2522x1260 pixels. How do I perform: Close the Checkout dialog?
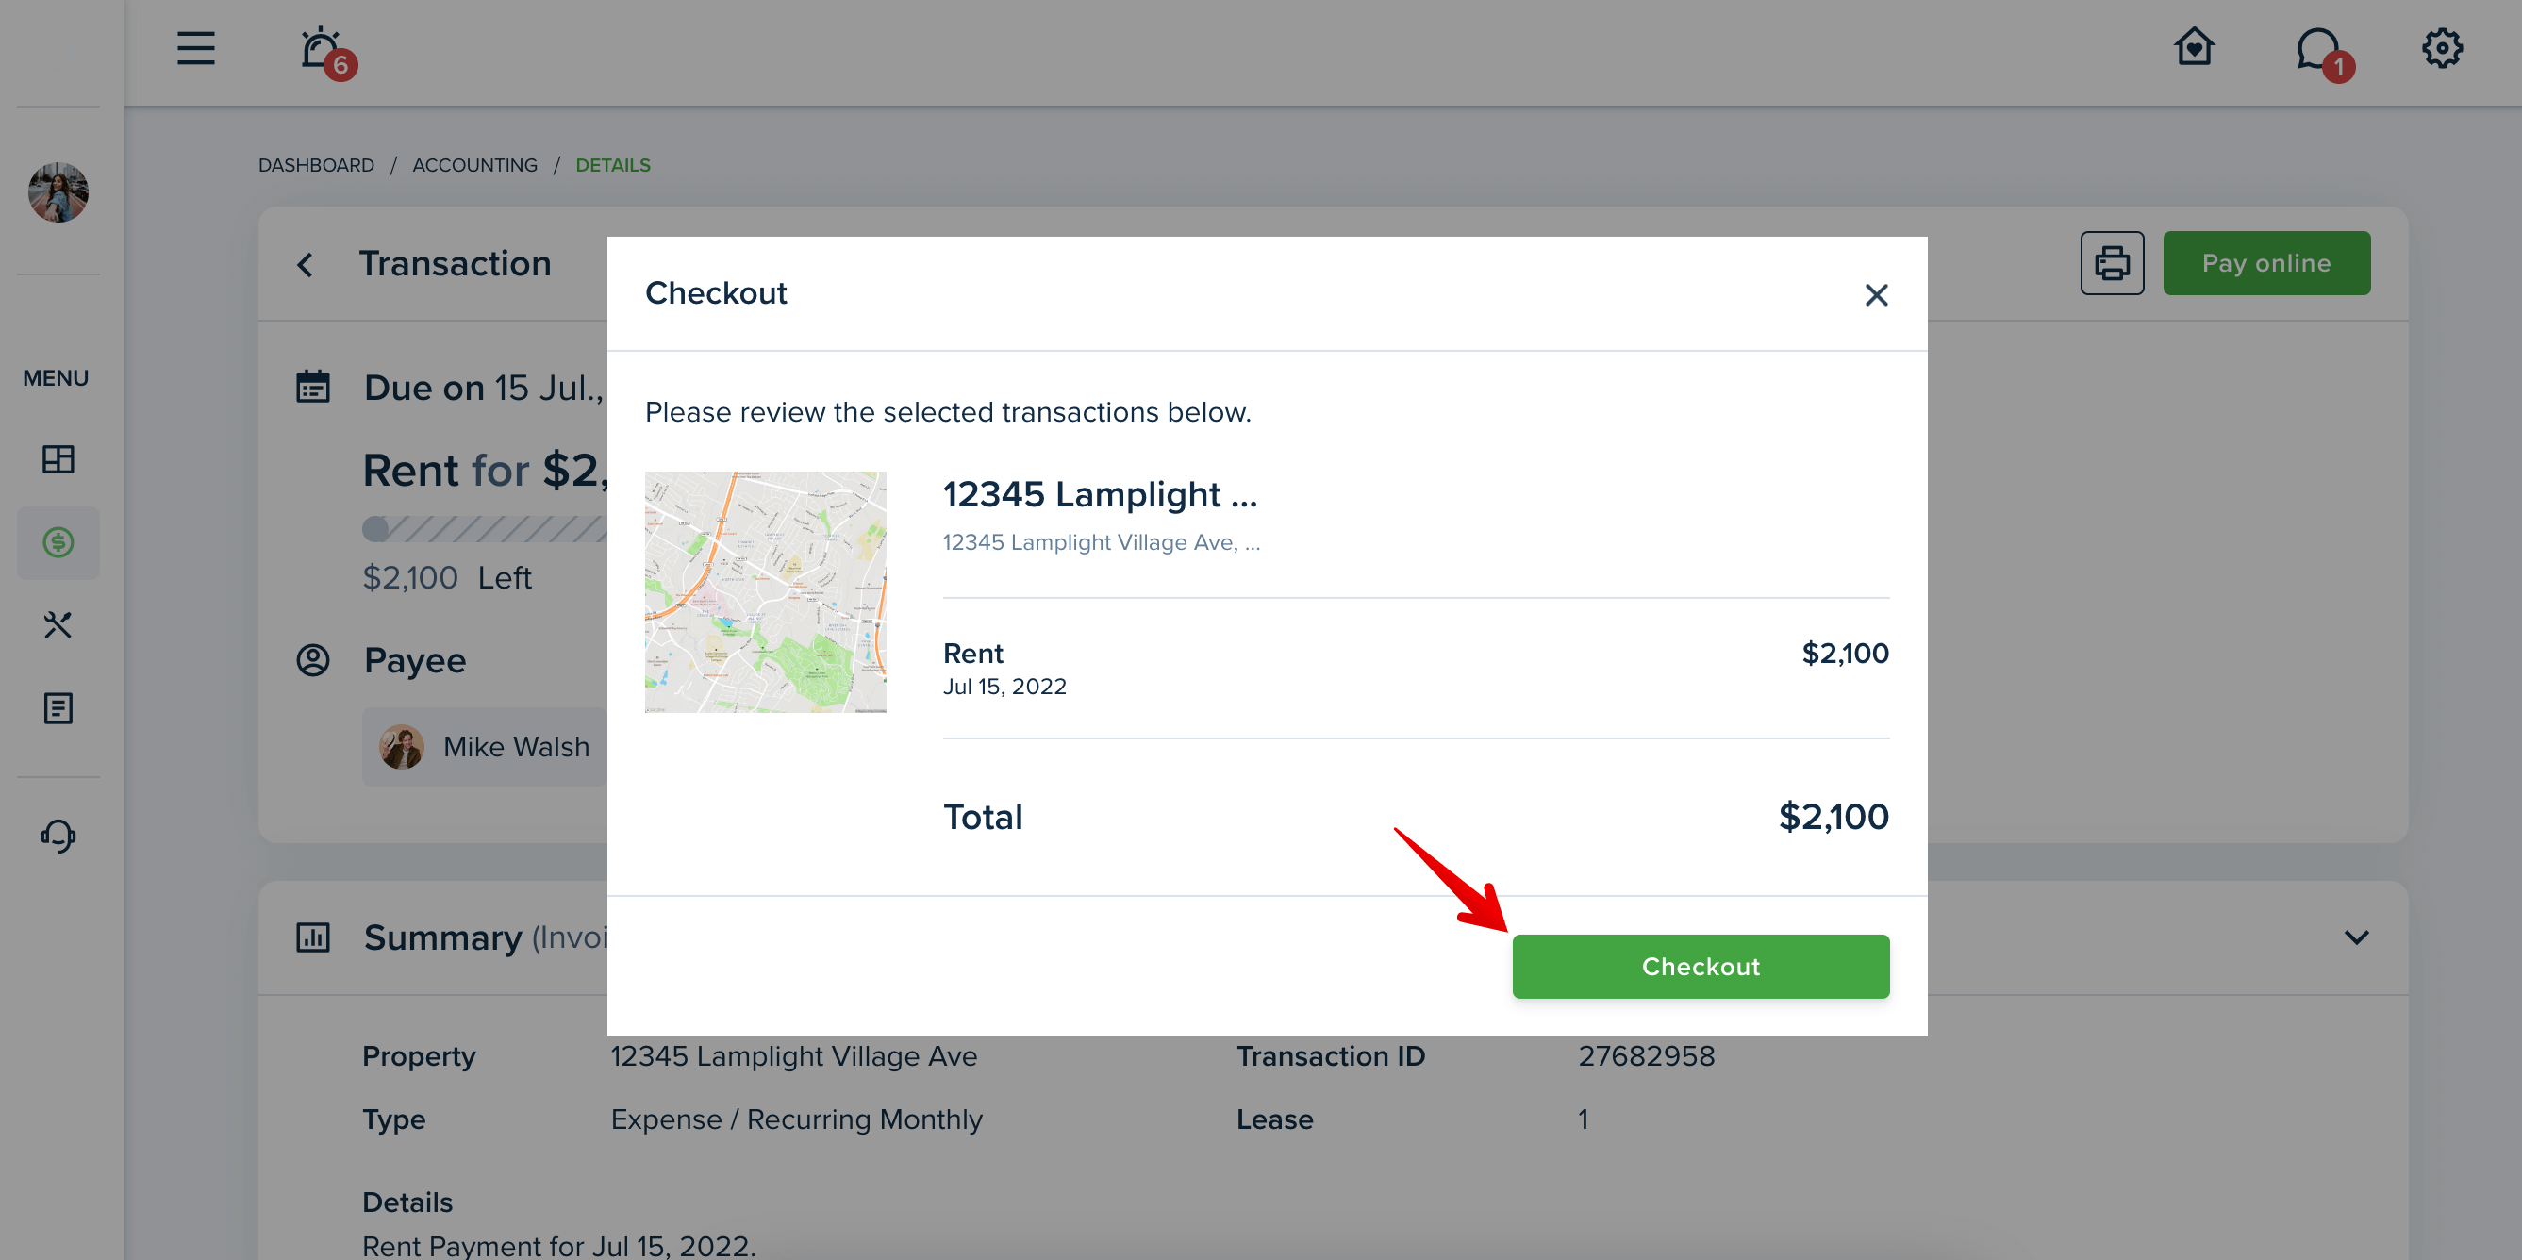coord(1876,294)
